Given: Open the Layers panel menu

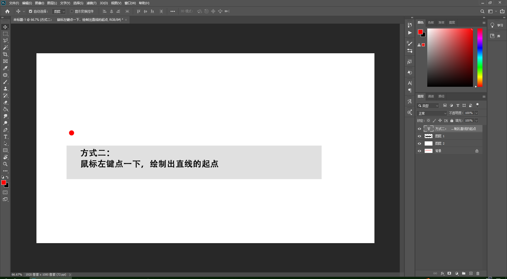Looking at the screenshot, I should [x=484, y=97].
